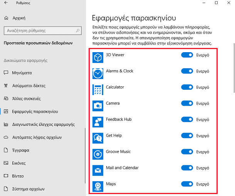Screen dimensions: 235x196
Task: Click the Feedback Hub label
Action: coord(119,119)
